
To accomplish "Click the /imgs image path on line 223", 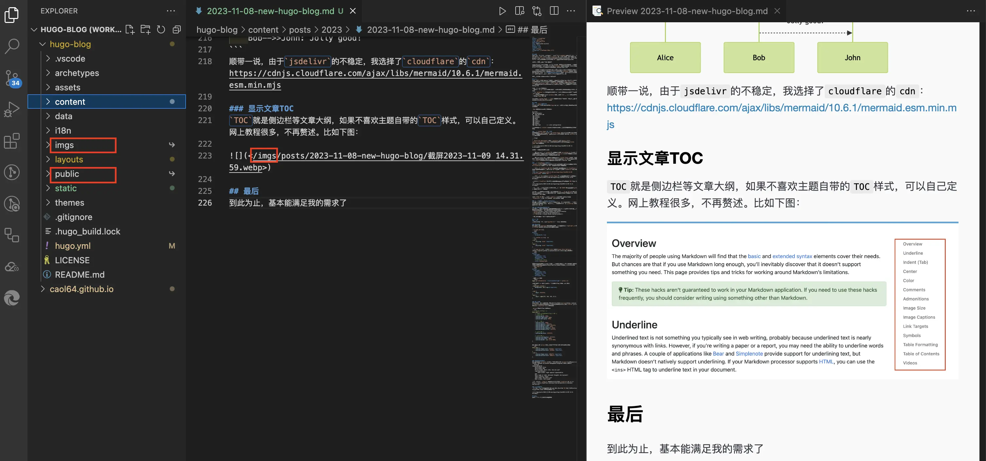I will [264, 156].
